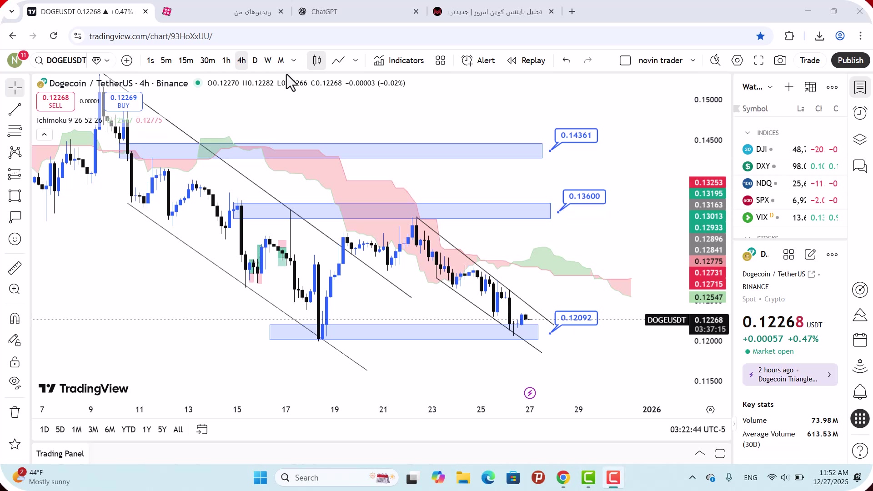Open the layout setup grid icon
This screenshot has height=491, width=873.
pos(440,60)
